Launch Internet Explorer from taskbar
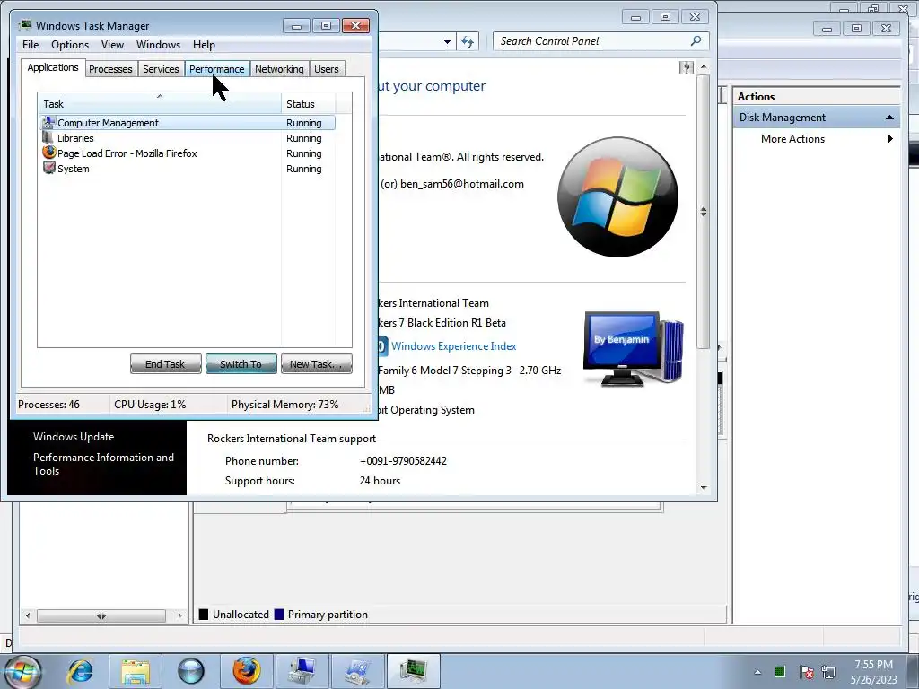The image size is (919, 689). click(80, 671)
